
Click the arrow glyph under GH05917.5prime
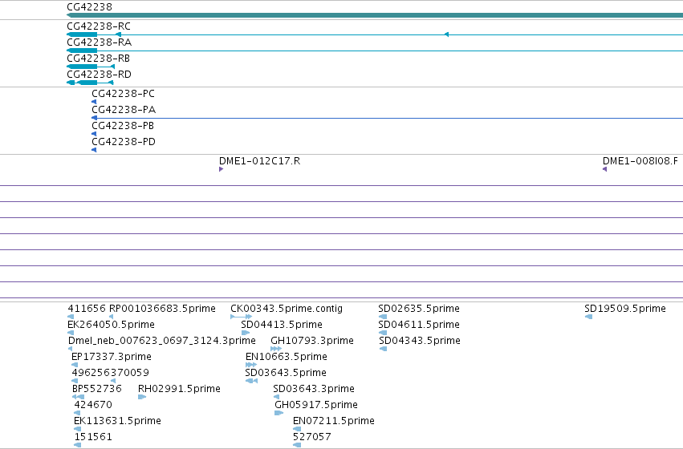click(278, 413)
